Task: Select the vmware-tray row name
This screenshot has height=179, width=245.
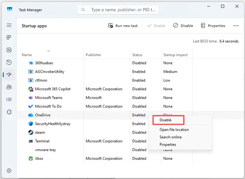Action: coord(46,150)
